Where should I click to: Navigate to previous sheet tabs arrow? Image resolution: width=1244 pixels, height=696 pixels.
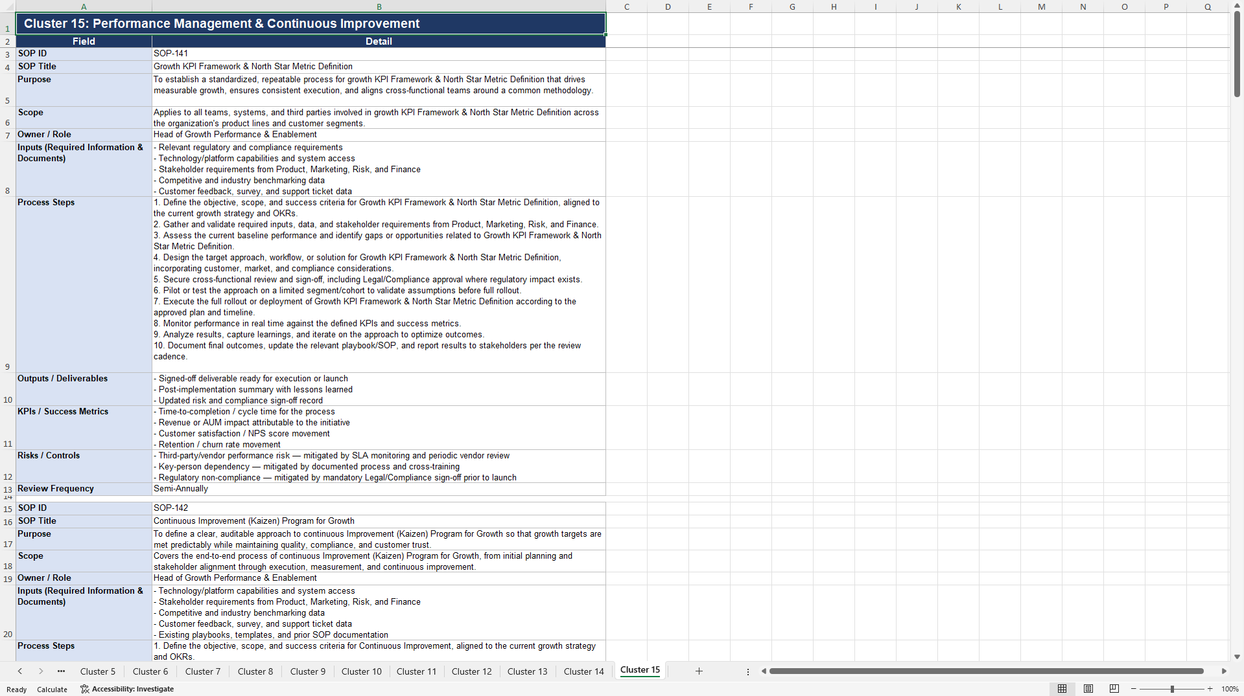tap(20, 671)
